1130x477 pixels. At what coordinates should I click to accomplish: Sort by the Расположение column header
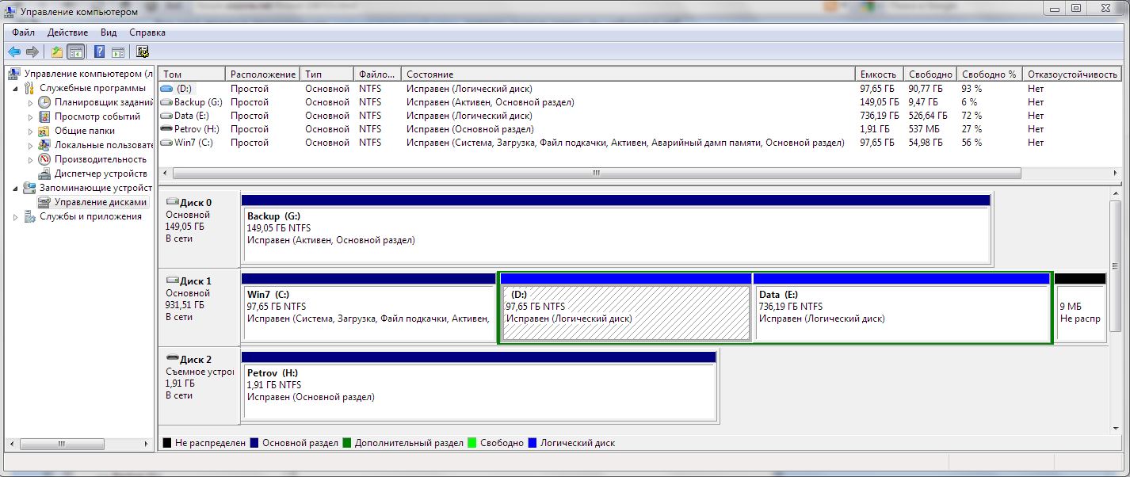tap(263, 74)
